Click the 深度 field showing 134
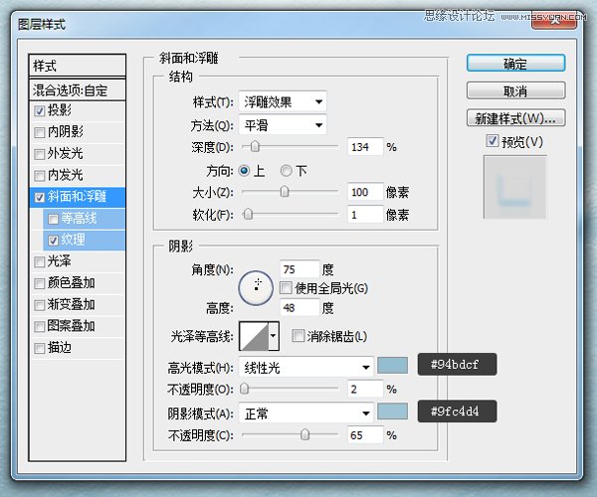 (x=365, y=147)
